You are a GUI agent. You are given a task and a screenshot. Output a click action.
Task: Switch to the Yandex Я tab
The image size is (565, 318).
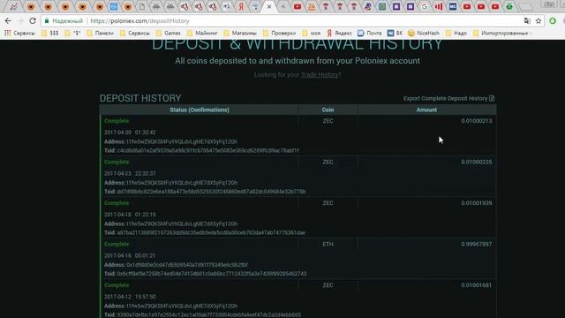241,6
